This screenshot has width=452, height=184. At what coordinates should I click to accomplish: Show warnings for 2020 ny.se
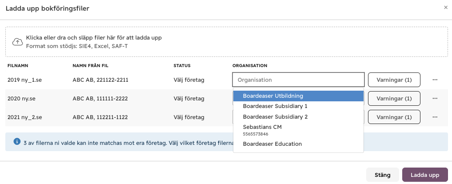tap(394, 99)
